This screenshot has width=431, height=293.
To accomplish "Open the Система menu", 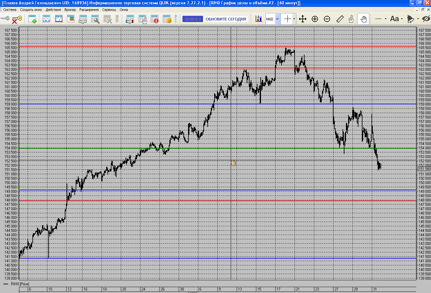I will 10,10.
